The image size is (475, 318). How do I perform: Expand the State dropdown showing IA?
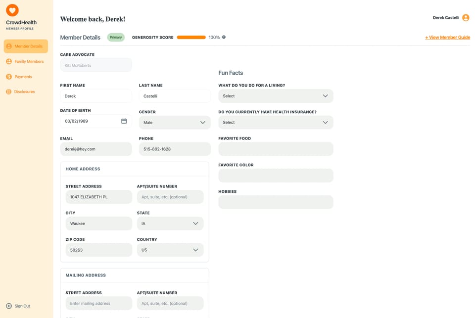pos(170,224)
